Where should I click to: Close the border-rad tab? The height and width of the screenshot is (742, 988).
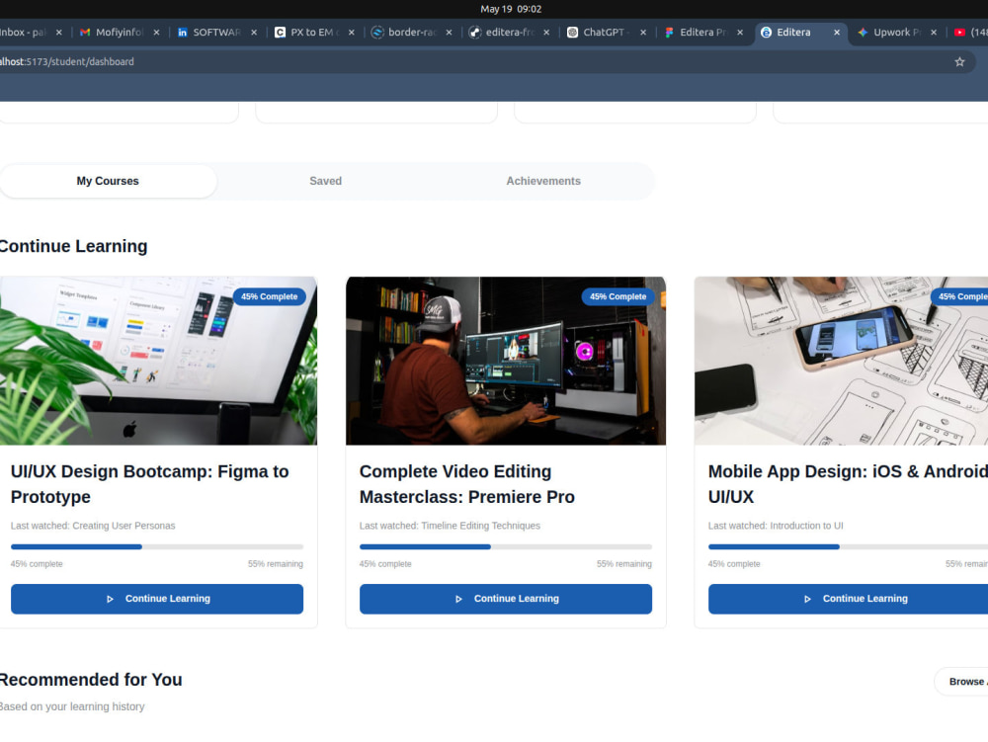point(449,33)
